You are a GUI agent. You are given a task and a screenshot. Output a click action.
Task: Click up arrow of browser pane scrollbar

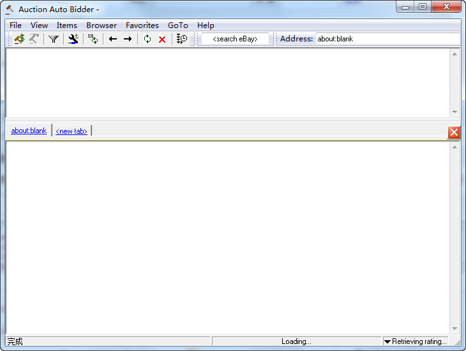tap(455, 147)
